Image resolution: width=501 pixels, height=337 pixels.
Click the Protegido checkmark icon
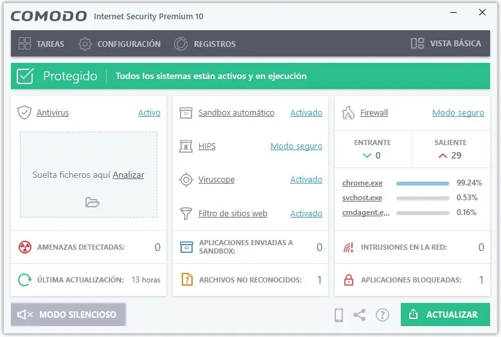[25, 76]
